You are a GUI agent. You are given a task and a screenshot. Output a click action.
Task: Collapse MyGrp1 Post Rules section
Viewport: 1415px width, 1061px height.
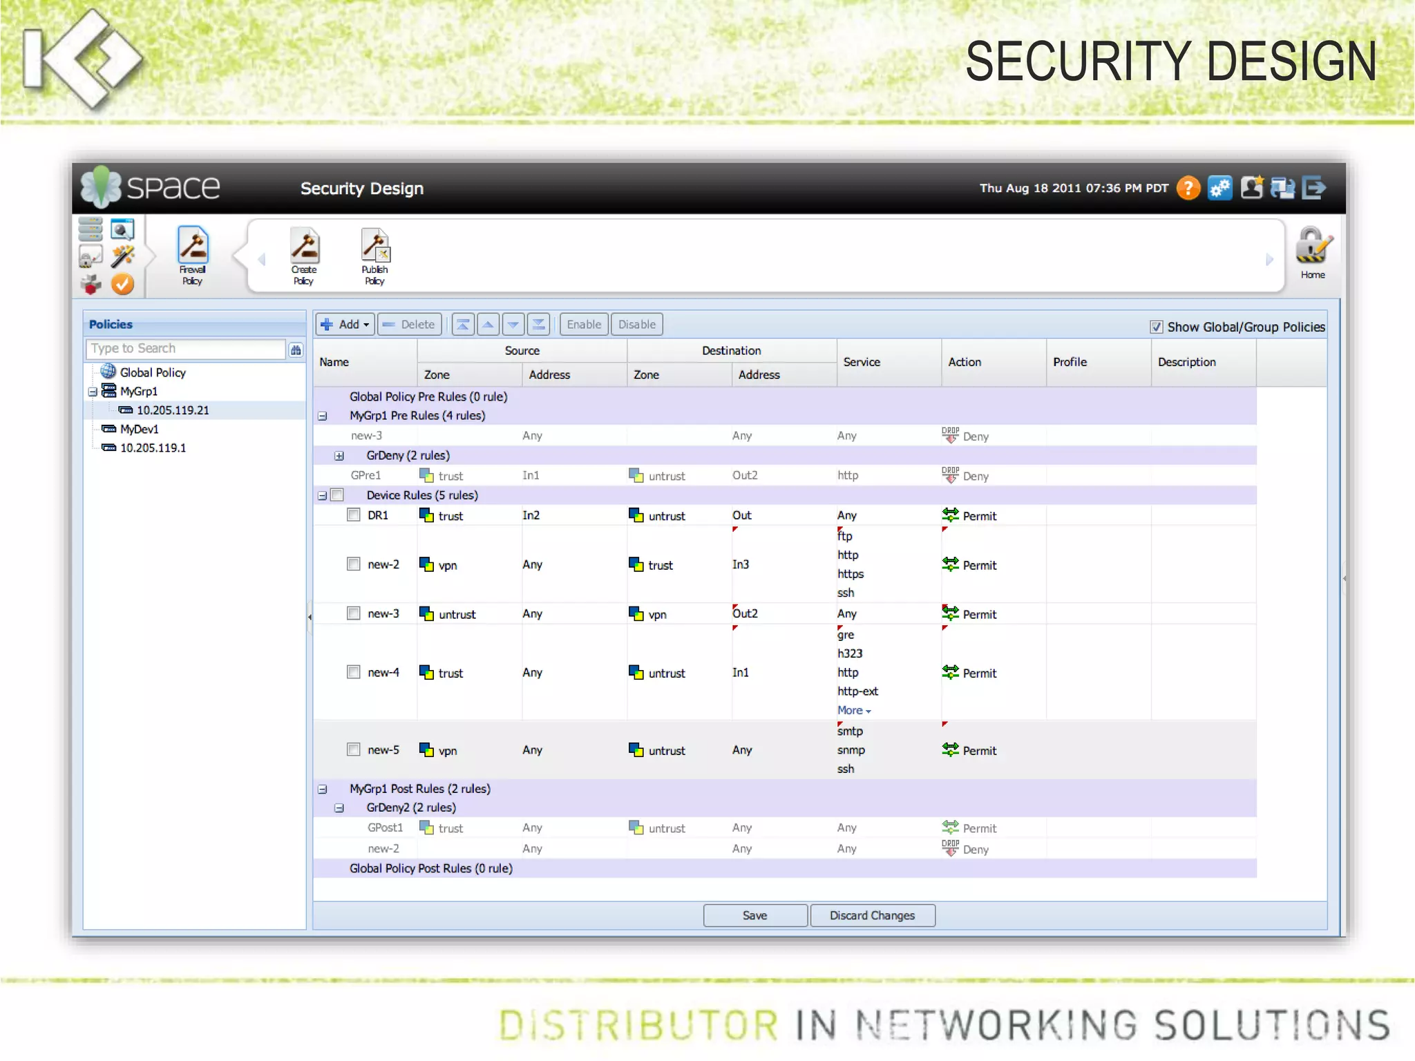[x=322, y=789]
